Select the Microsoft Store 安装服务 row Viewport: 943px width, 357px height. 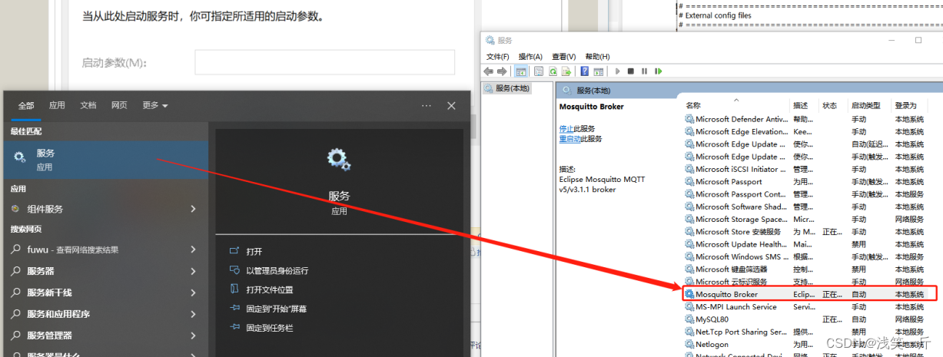(809, 231)
